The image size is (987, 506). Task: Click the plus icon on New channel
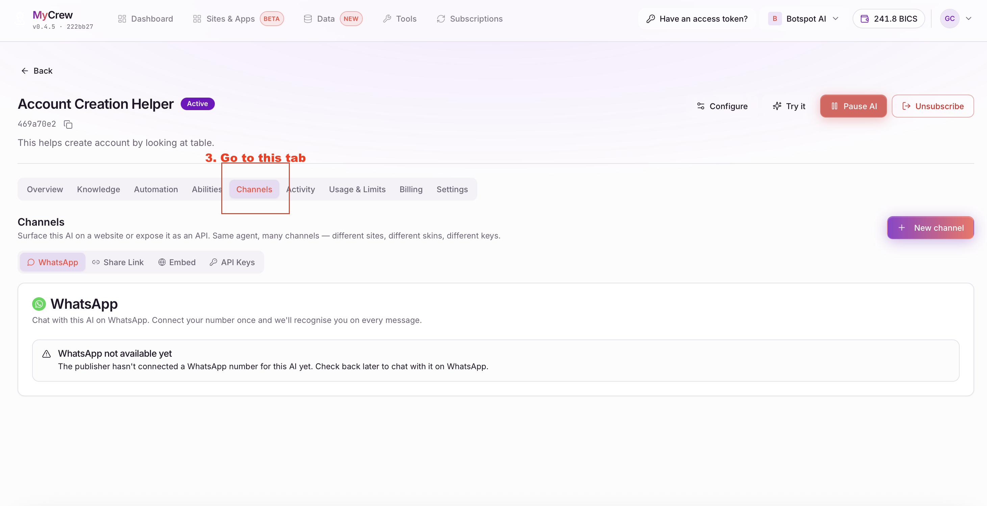[902, 228]
